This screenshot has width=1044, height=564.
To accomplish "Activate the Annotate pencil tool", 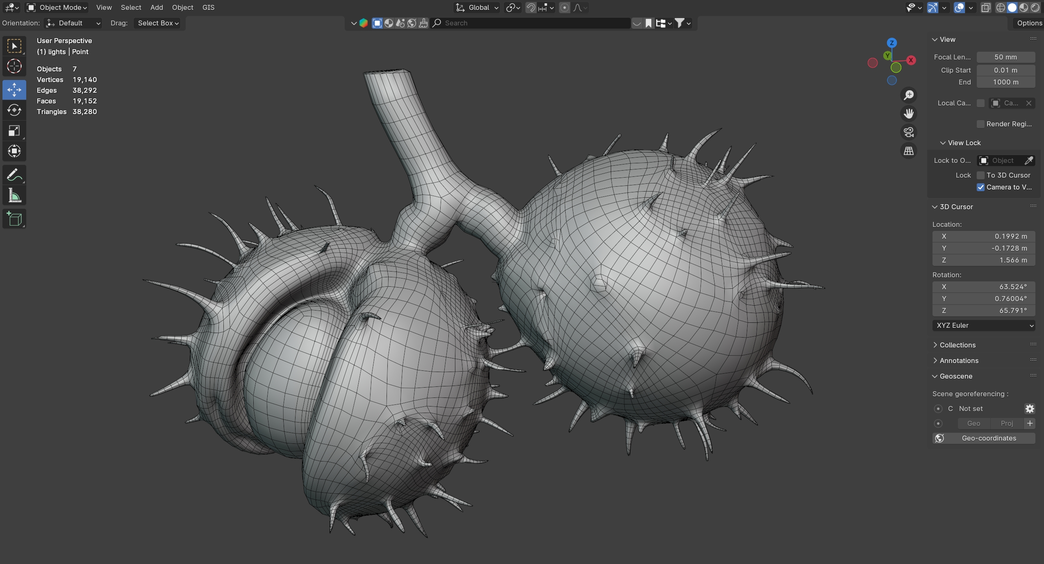I will pos(14,175).
